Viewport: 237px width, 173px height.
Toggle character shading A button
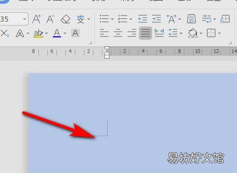tap(75, 33)
